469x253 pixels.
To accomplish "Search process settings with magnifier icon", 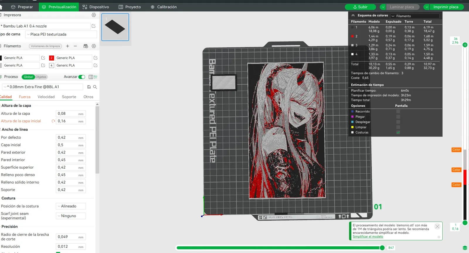I will click(95, 87).
